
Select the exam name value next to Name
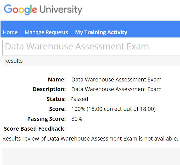tap(116, 79)
